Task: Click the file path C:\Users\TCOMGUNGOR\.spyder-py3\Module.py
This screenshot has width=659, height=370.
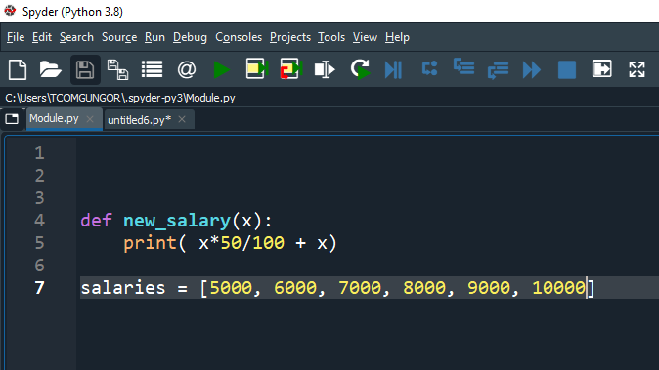Action: [120, 98]
